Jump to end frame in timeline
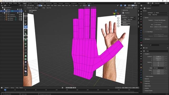This screenshot has width=169, height=95. (x=75, y=88)
